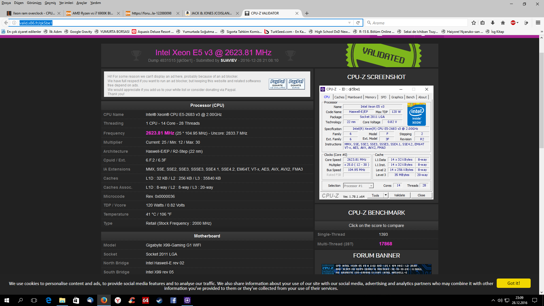Go to the home page icon

point(503,23)
